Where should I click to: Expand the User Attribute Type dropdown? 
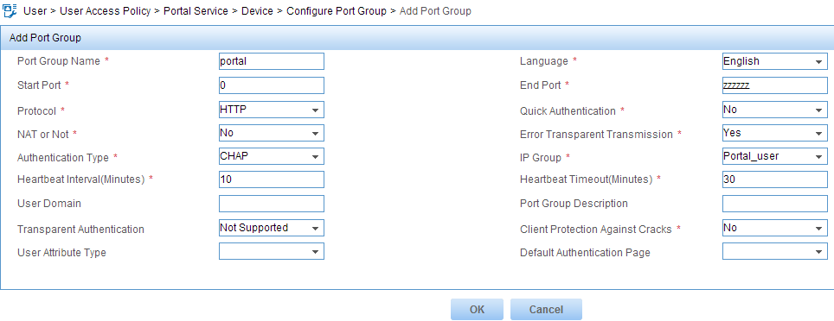pyautogui.click(x=272, y=251)
